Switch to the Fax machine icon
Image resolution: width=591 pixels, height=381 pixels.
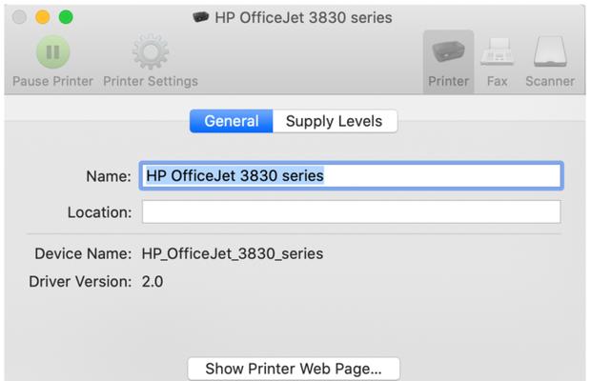point(497,51)
